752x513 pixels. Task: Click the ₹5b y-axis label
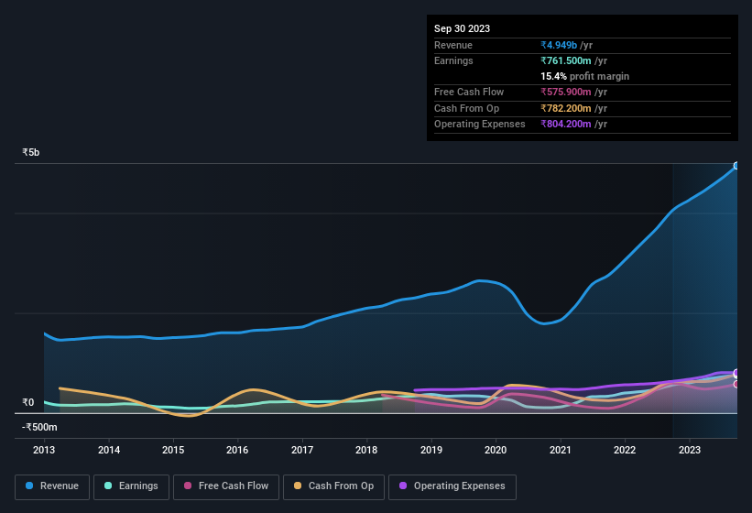[x=31, y=152]
